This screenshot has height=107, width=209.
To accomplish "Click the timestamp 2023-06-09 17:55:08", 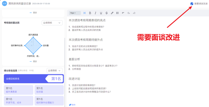I will (x=41, y=4).
